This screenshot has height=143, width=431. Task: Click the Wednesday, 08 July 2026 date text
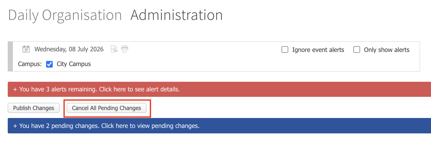coord(69,49)
